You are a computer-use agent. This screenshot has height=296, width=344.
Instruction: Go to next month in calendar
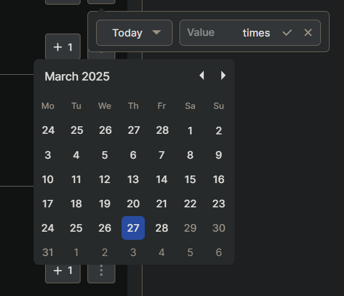[x=223, y=75]
